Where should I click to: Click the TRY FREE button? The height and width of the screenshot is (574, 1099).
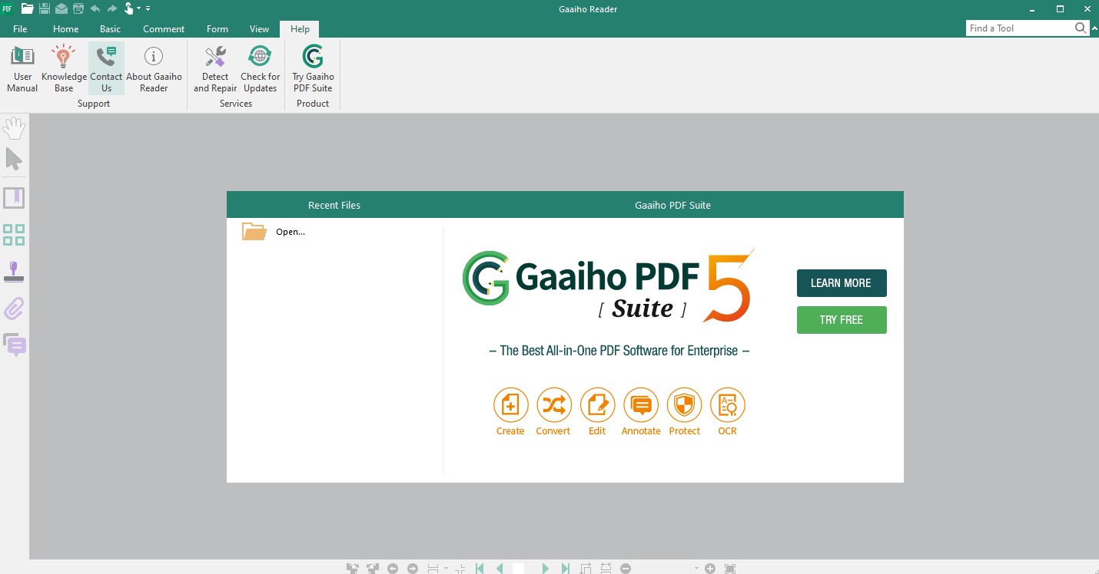point(841,319)
